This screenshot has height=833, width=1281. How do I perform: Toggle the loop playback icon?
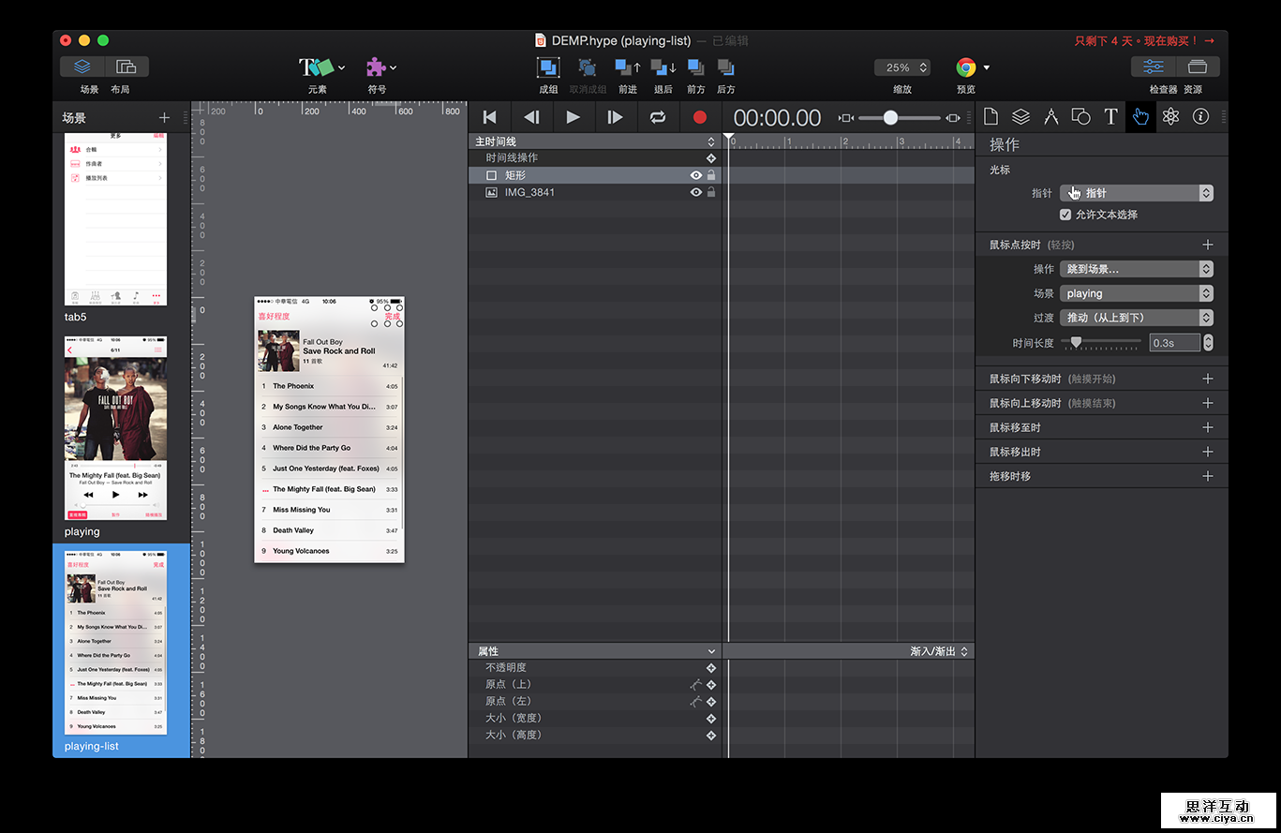658,117
